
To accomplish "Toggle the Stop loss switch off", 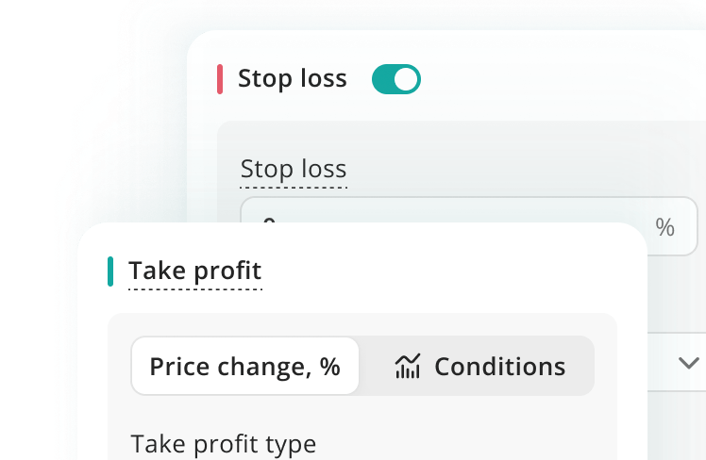I will click(x=395, y=79).
